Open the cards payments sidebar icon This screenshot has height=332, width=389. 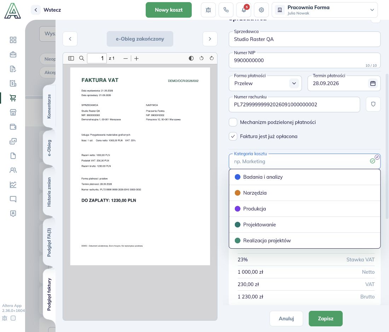click(x=13, y=141)
